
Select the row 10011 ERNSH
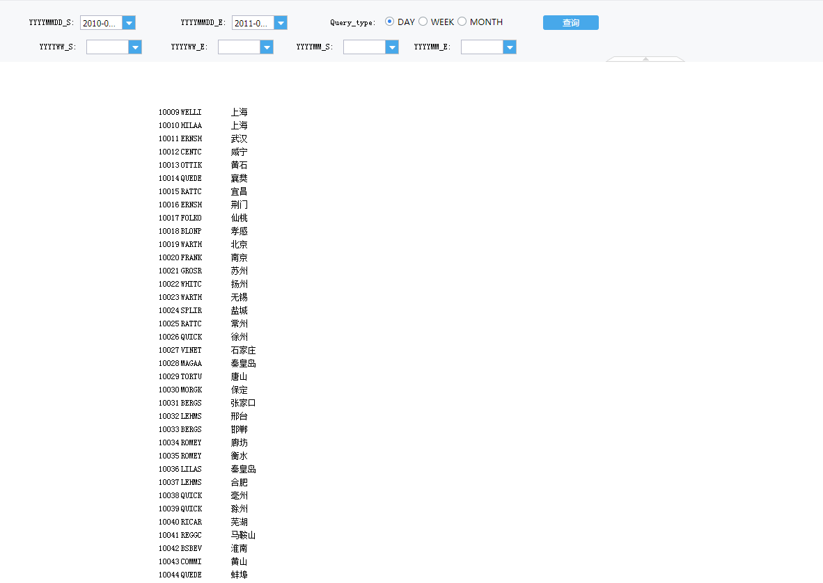pyautogui.click(x=203, y=138)
